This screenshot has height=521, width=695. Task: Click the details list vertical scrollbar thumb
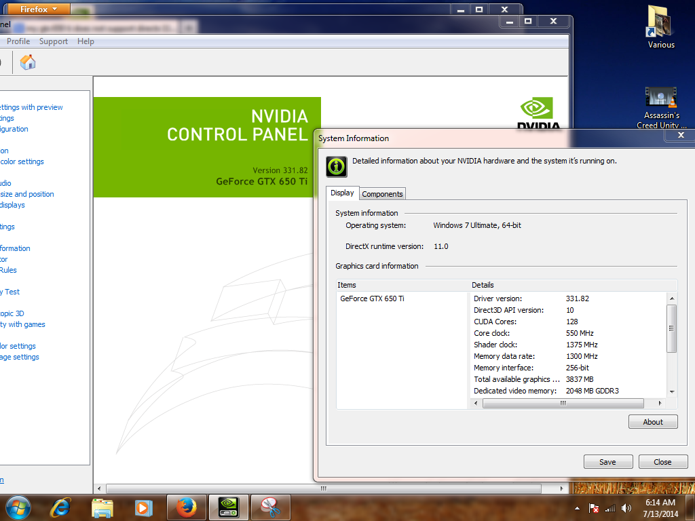pos(672,328)
